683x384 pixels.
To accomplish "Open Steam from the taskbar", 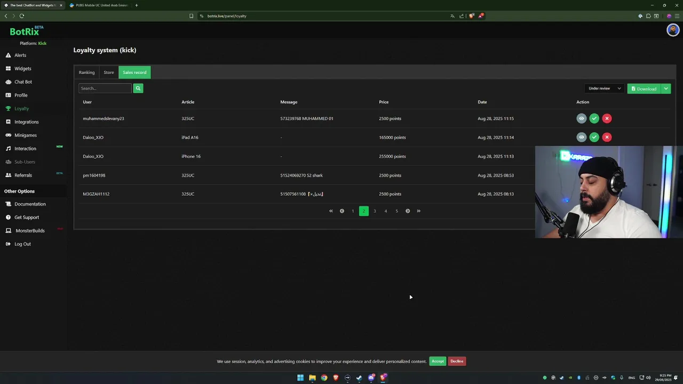I will coord(359,378).
